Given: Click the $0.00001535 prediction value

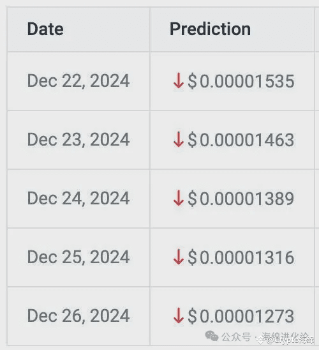Looking at the screenshot, I should point(241,81).
